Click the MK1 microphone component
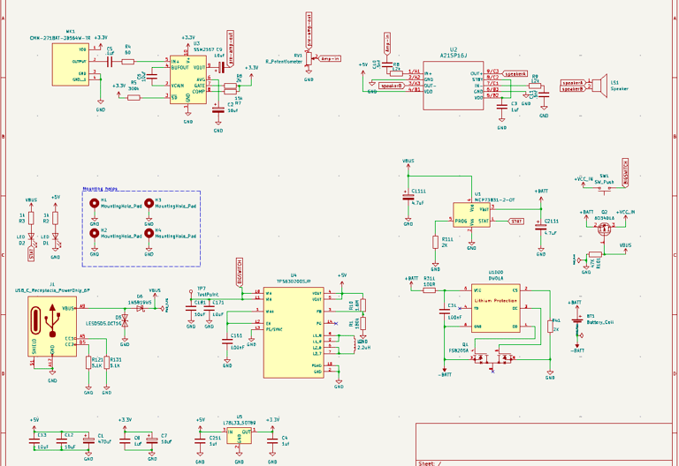Viewport: 679px width, 466px height. point(71,64)
